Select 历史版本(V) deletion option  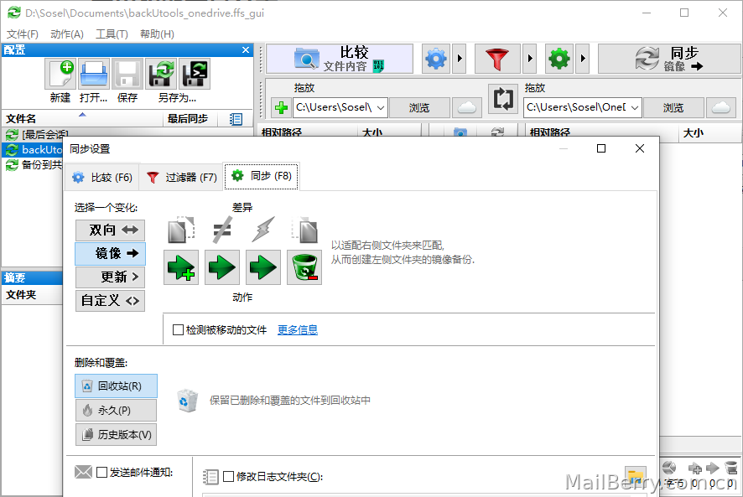pyautogui.click(x=116, y=434)
